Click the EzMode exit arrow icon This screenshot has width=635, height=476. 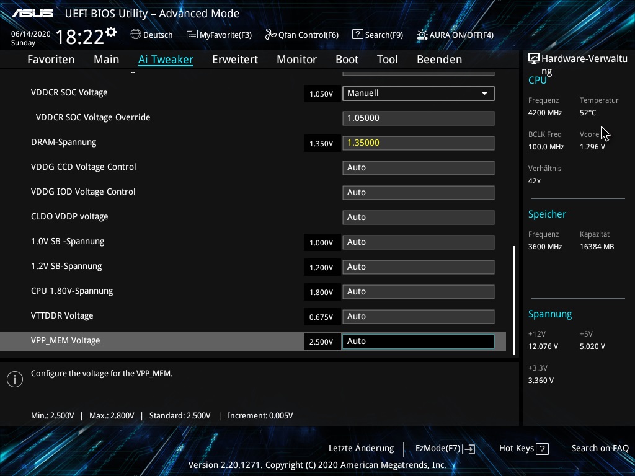469,449
